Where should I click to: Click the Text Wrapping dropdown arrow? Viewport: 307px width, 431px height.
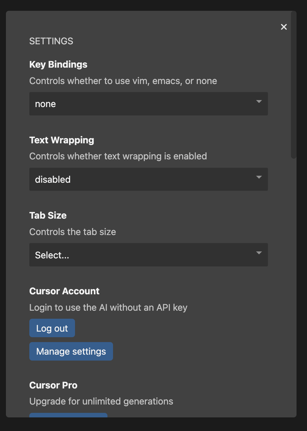[259, 177]
